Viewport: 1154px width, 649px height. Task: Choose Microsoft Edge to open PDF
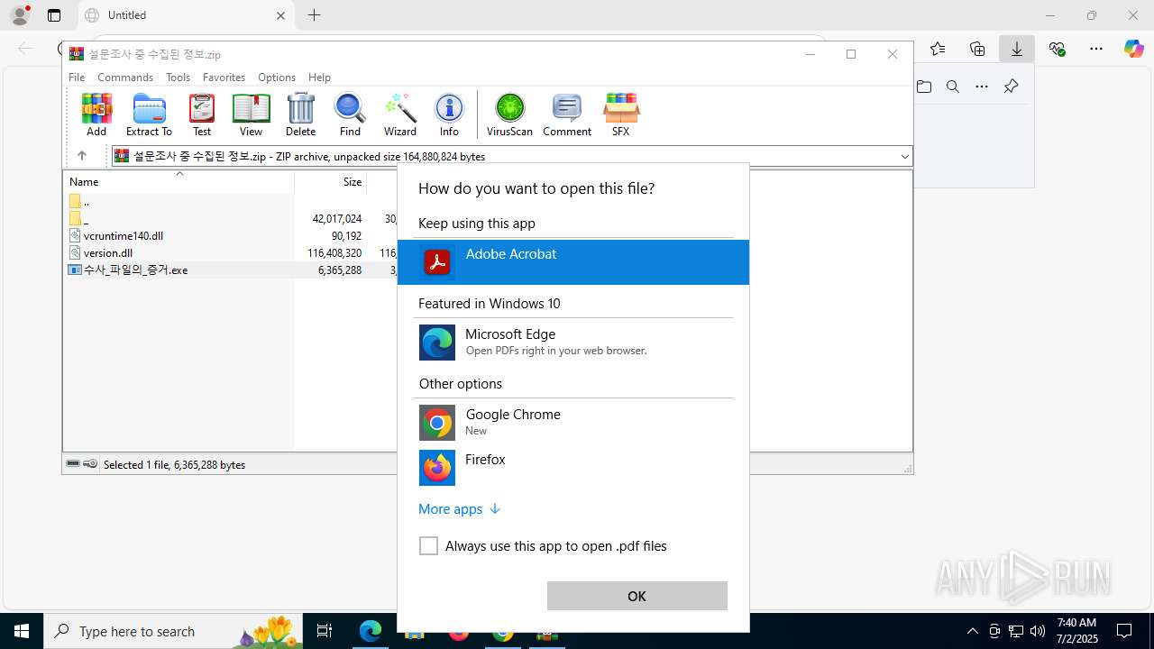coord(573,343)
